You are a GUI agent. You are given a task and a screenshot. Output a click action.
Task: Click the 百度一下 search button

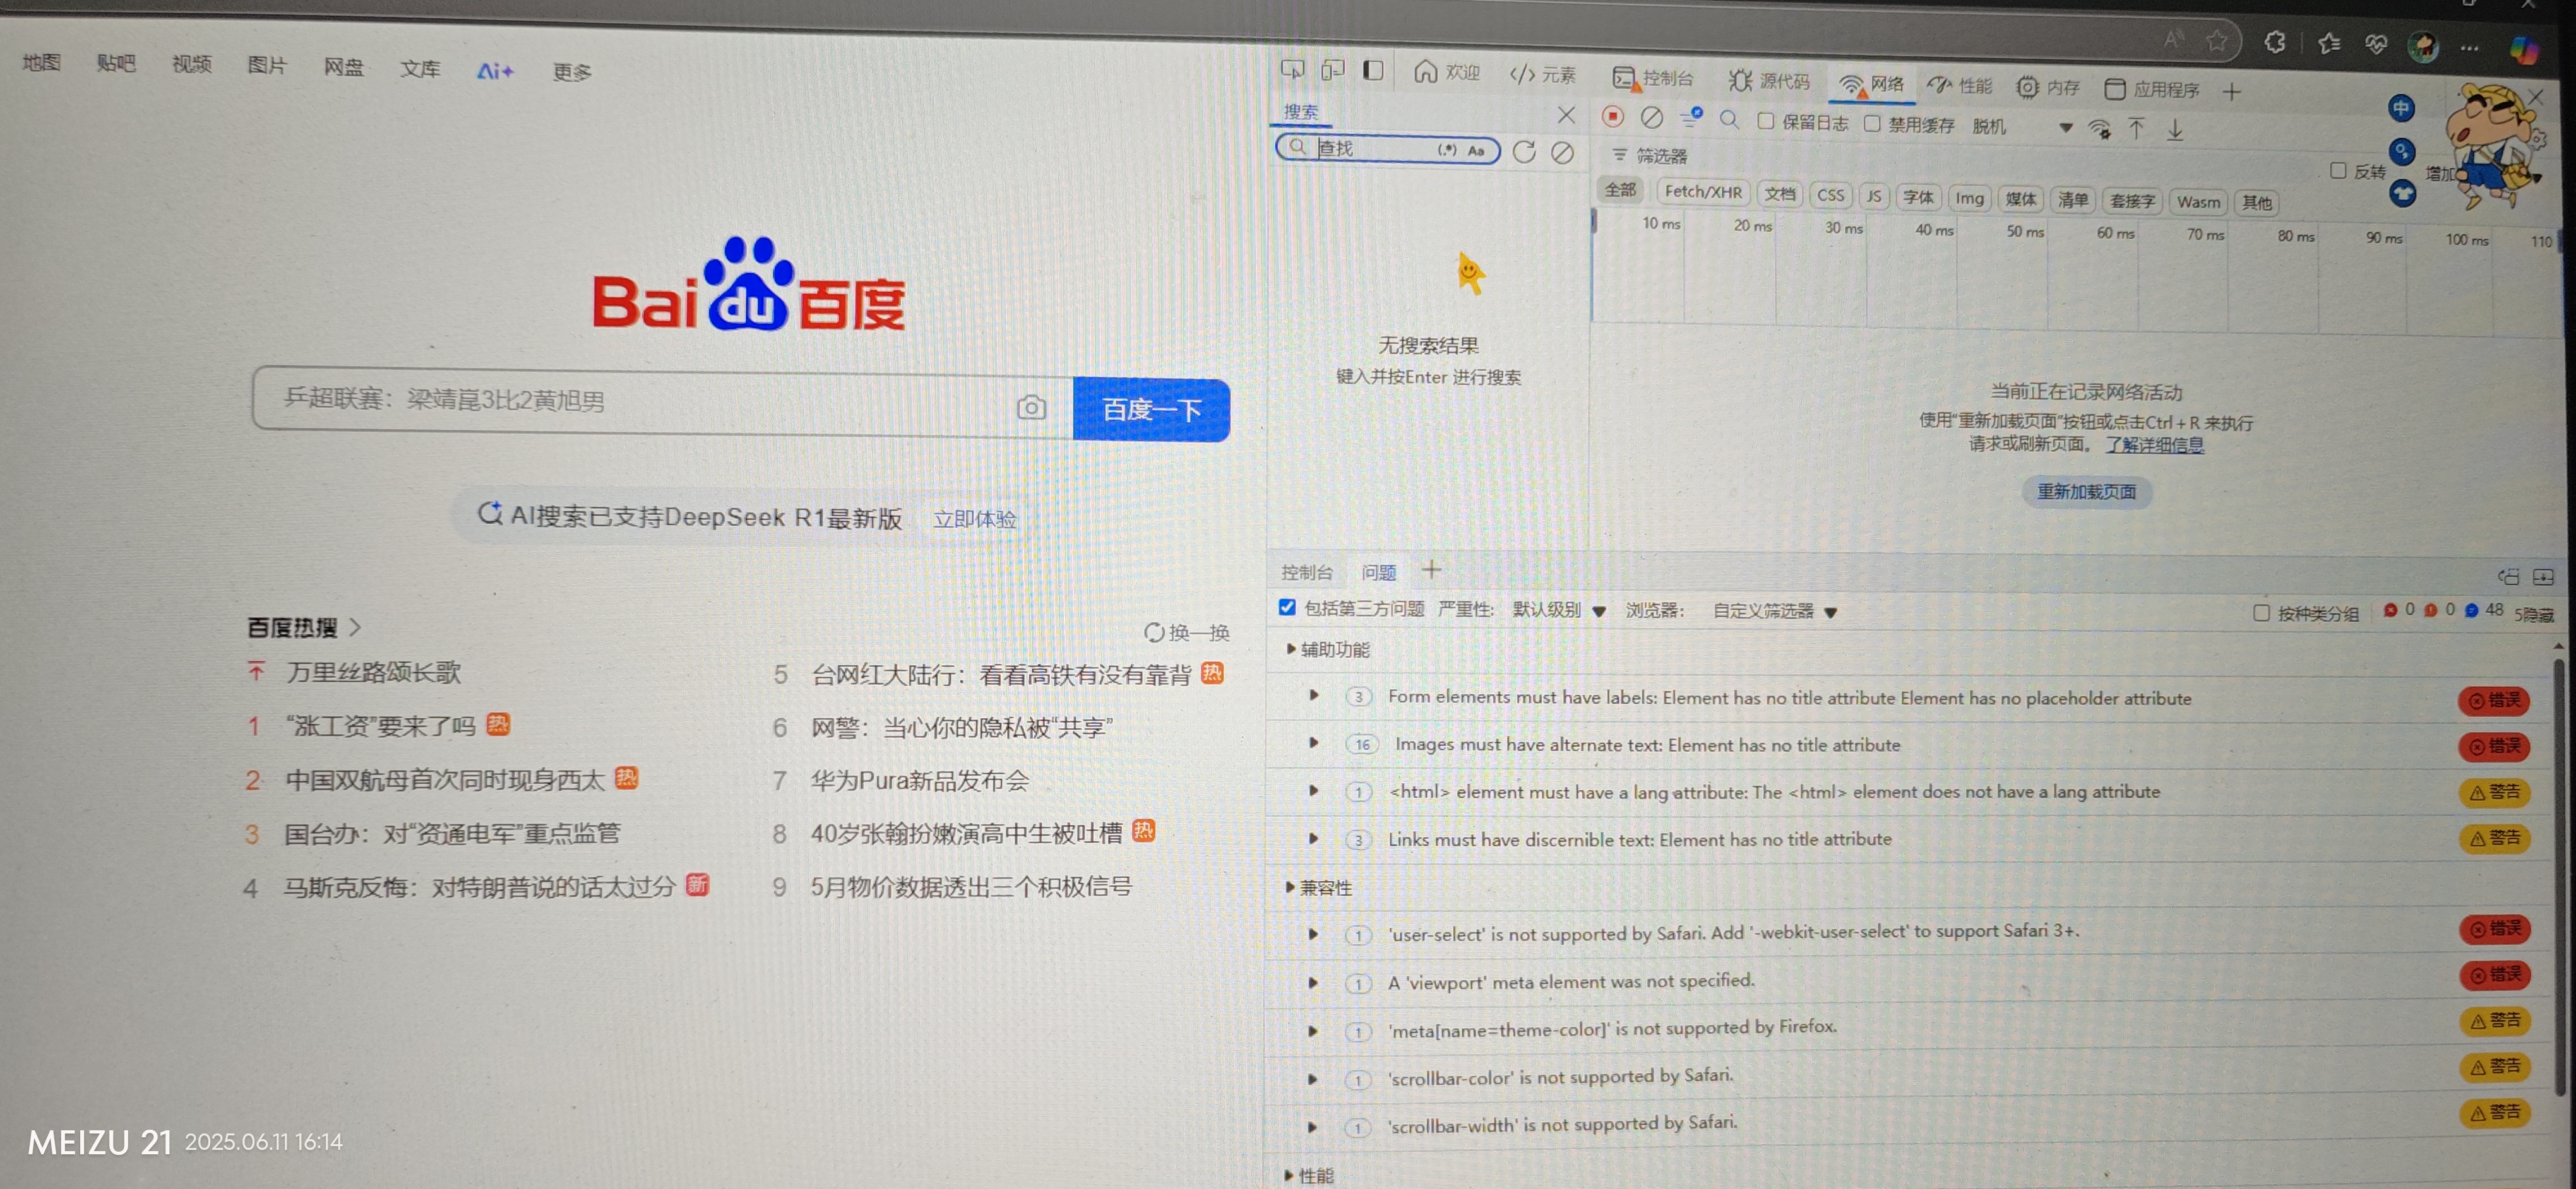click(x=1151, y=410)
